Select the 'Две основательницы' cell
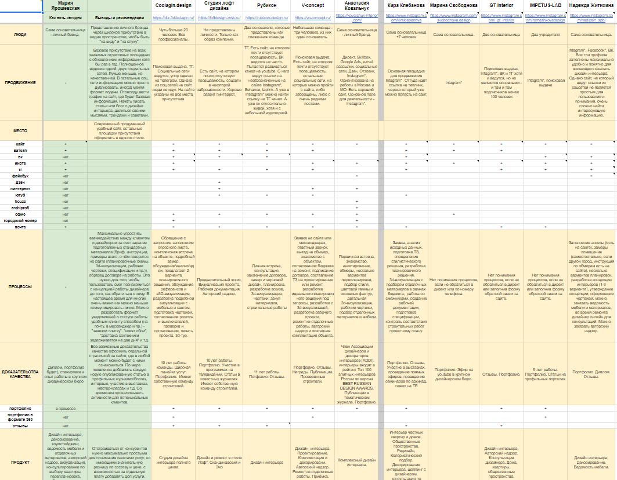The height and width of the screenshot is (480, 617). (501, 35)
